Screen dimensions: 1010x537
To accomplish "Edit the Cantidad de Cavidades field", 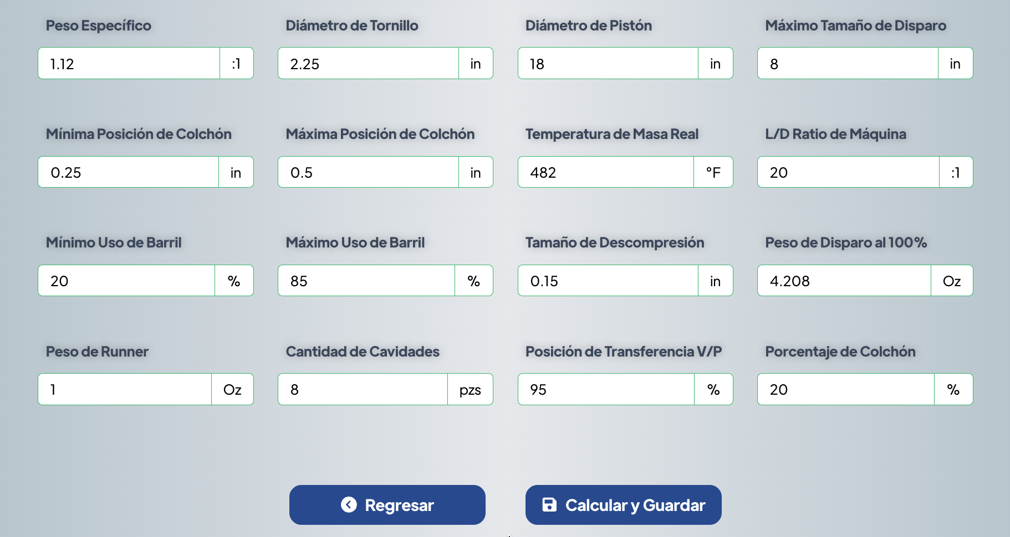I will click(363, 389).
